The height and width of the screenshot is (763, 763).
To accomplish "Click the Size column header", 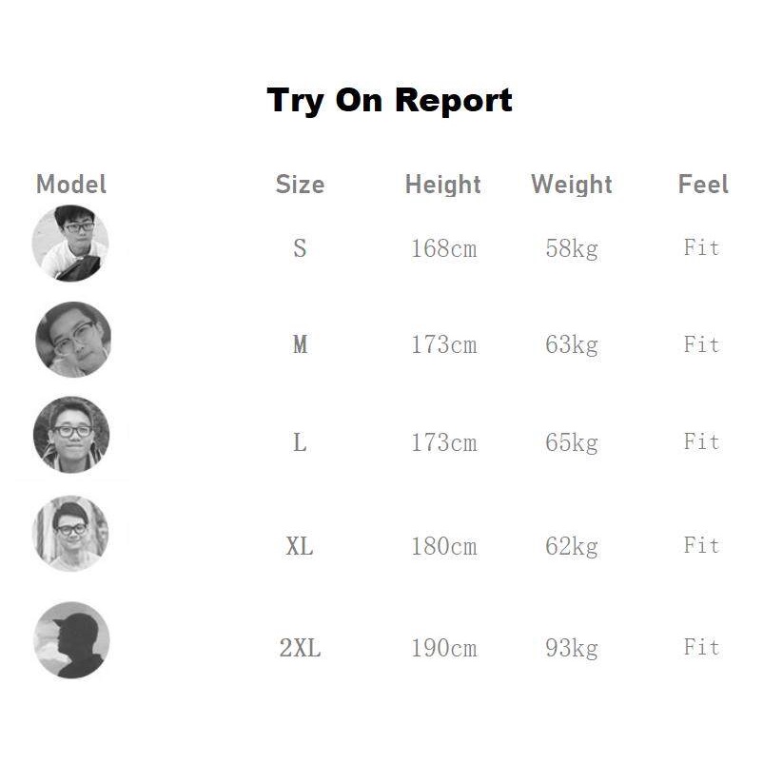I will (x=300, y=185).
